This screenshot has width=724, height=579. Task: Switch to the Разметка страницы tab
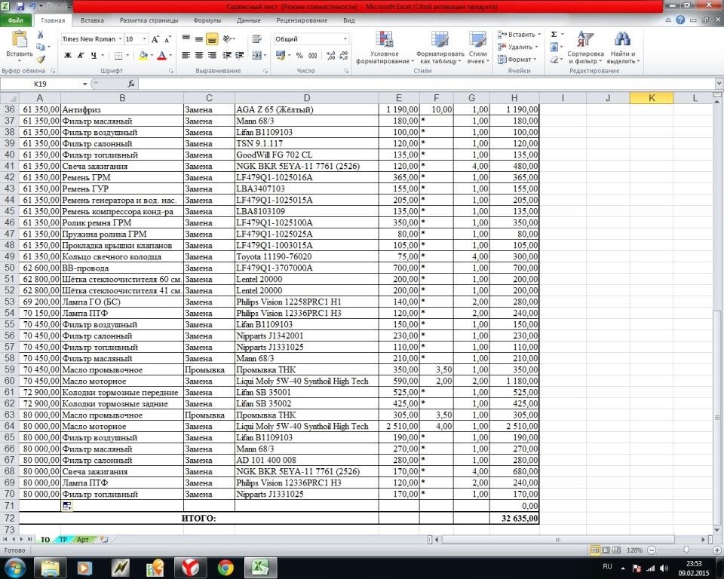point(149,20)
